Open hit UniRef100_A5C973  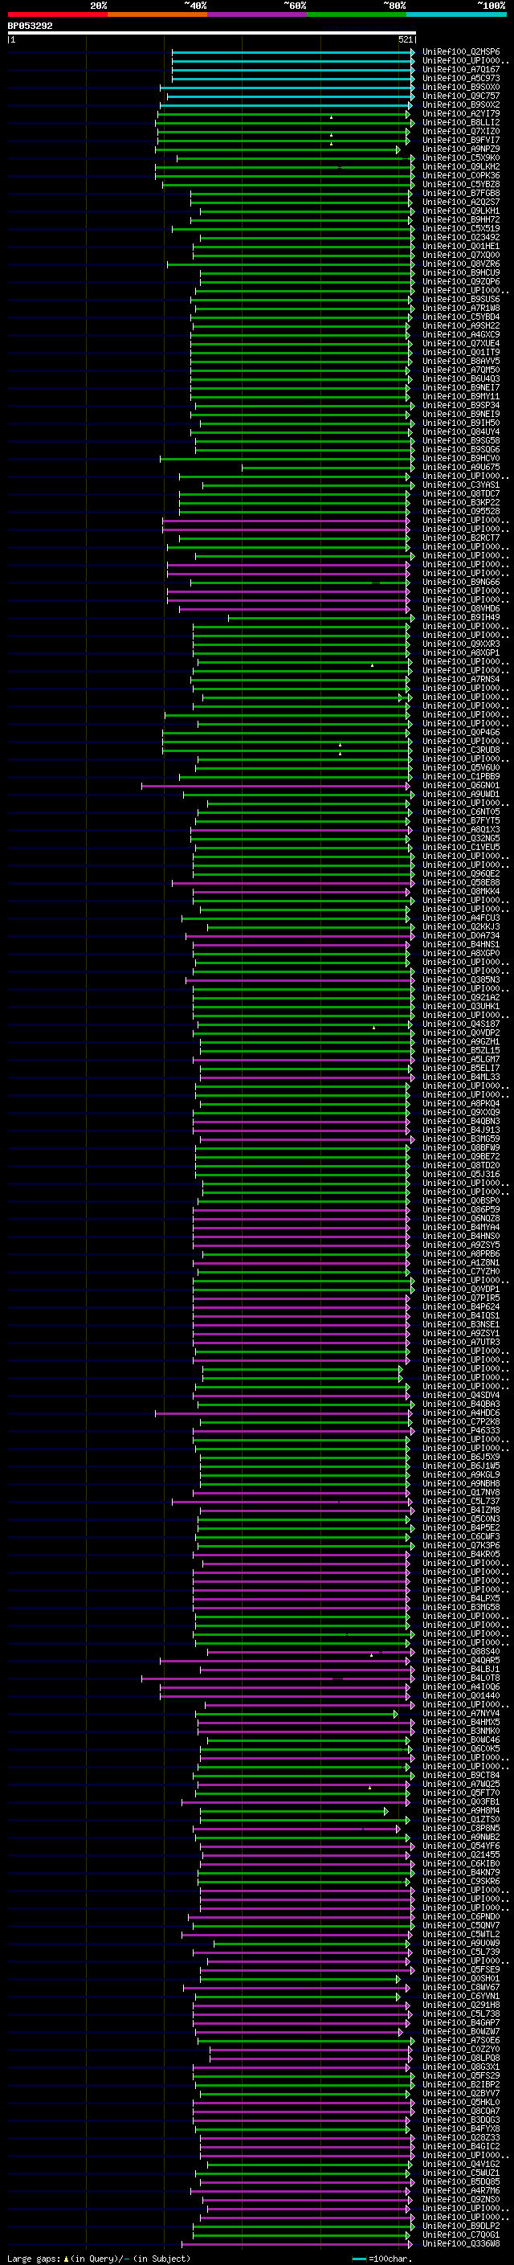pyautogui.click(x=461, y=78)
